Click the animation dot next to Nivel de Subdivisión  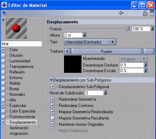click(48, 93)
